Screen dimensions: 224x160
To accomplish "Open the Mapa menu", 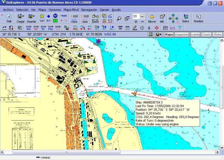I will coord(42,10).
